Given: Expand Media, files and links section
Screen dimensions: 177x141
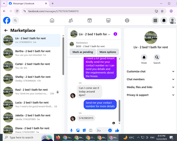Looking at the screenshot, I should (x=150, y=87).
